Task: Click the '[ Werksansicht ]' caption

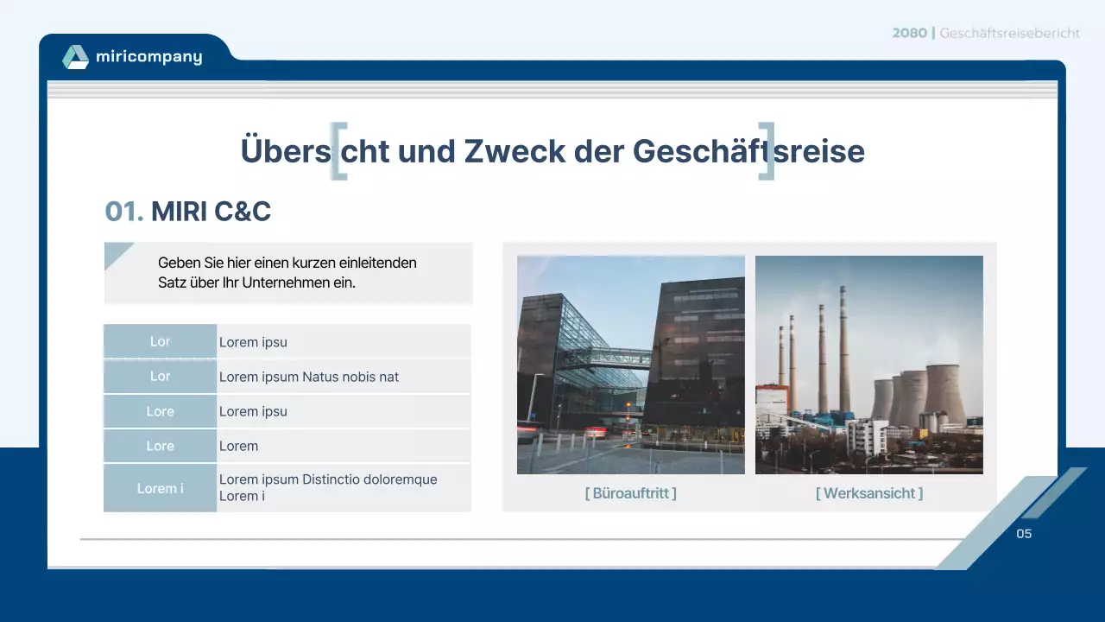Action: pyautogui.click(x=868, y=492)
